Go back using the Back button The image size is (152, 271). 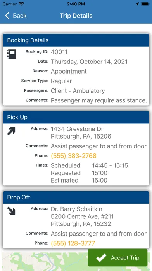[16, 16]
